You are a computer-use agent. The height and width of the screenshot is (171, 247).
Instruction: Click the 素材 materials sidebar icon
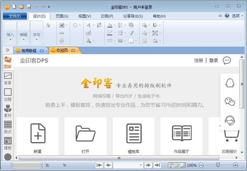click(7, 110)
